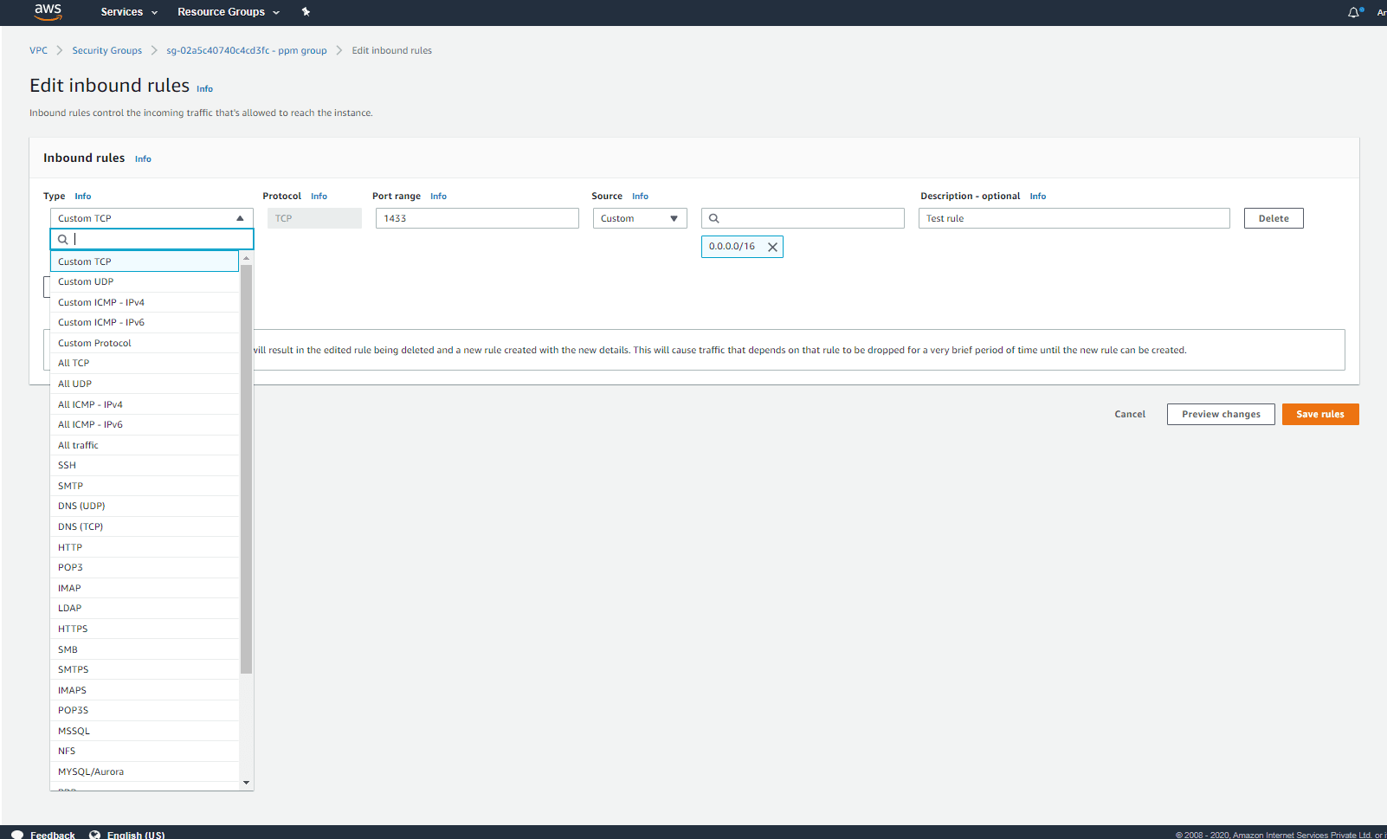1387x839 pixels.
Task: Open the Security Groups breadcrumb link
Action: click(106, 50)
